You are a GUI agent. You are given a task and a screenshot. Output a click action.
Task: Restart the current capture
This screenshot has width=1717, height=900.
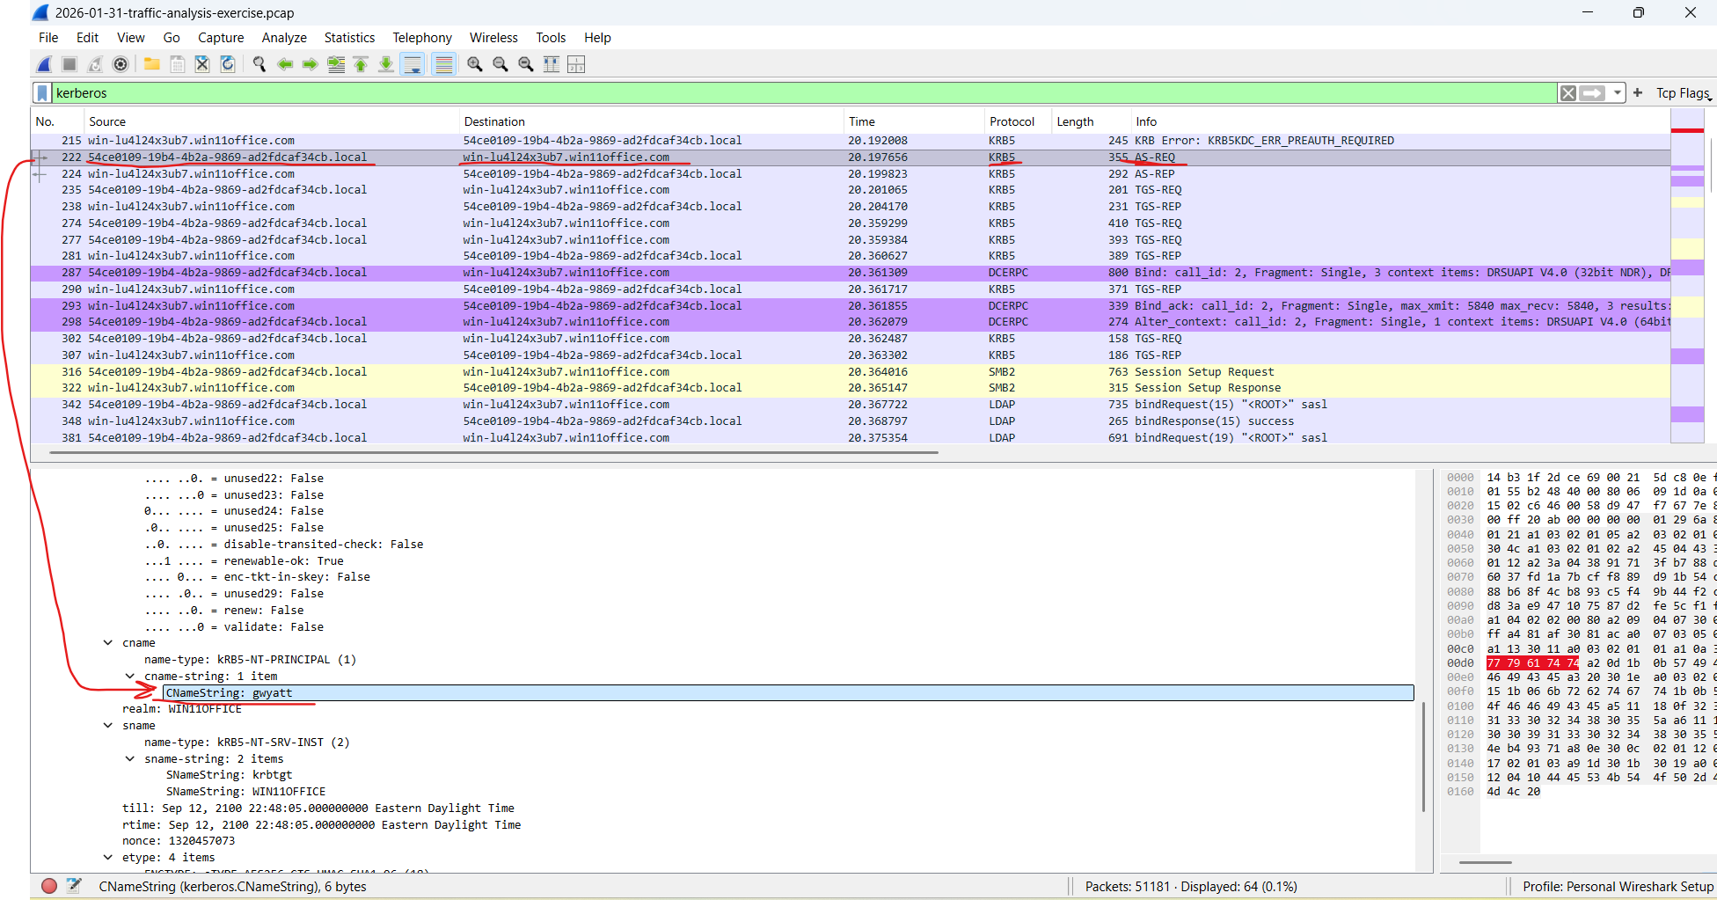click(95, 64)
